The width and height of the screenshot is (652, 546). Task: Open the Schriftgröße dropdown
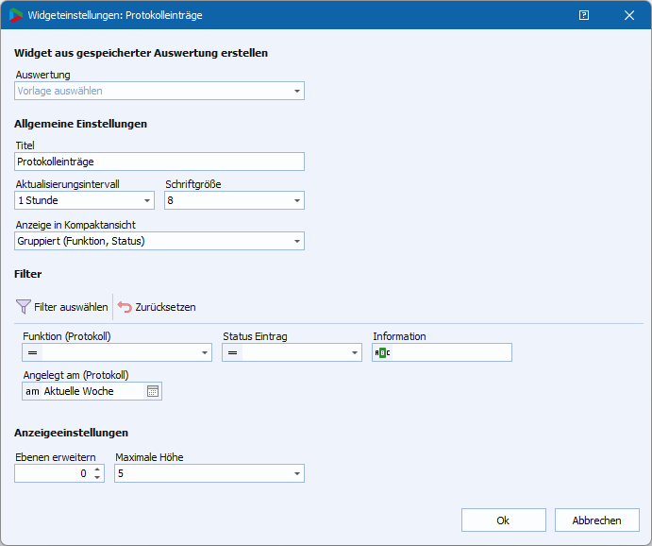click(296, 201)
